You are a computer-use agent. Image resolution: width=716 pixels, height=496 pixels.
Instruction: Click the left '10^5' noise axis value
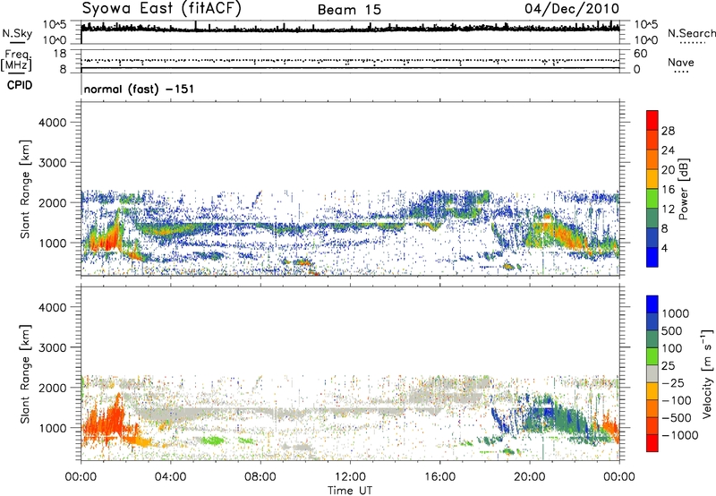[55, 25]
